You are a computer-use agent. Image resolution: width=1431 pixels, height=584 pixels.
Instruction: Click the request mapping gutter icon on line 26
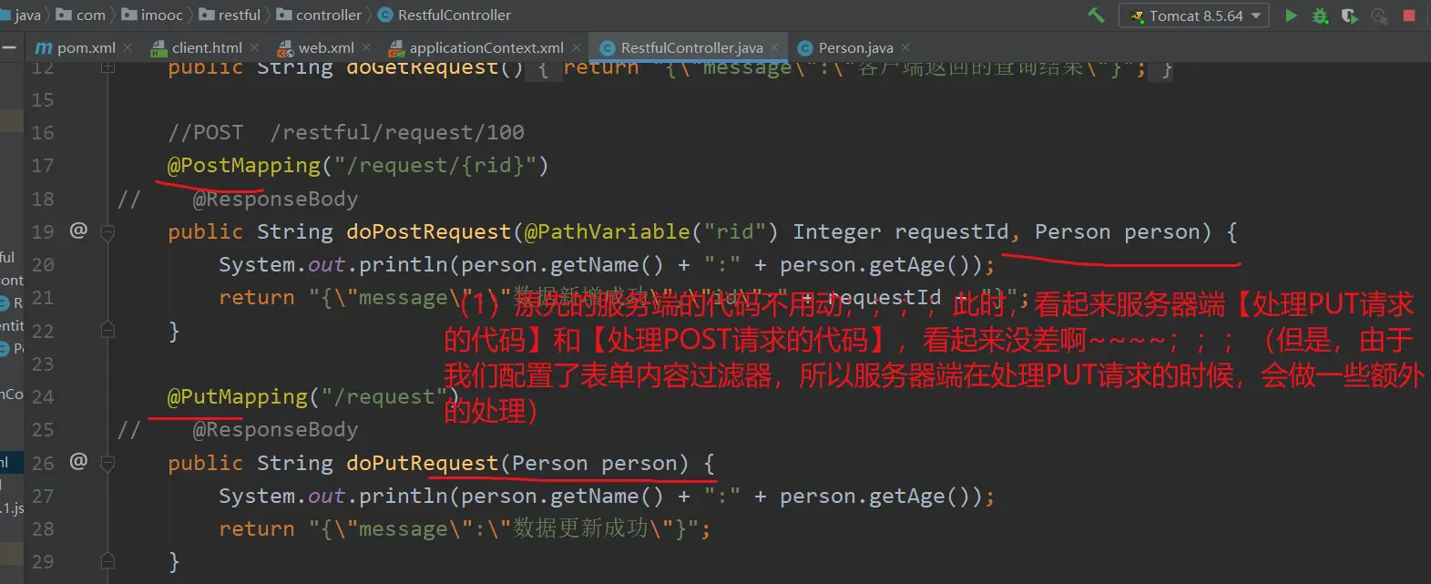(x=78, y=462)
